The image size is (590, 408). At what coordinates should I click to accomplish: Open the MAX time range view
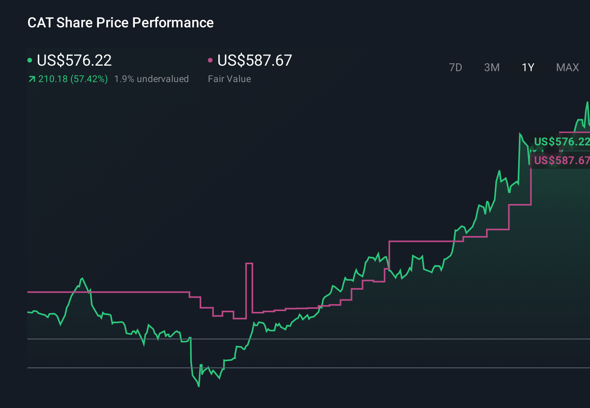click(x=567, y=67)
